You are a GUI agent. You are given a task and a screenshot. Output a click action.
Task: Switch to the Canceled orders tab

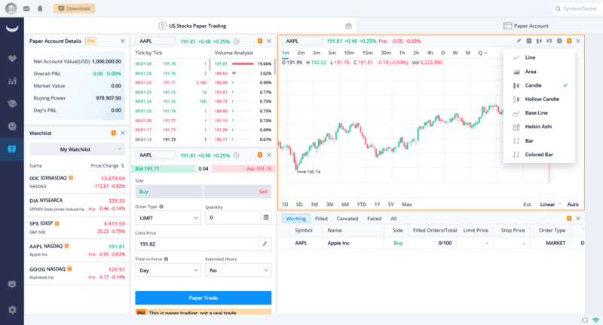pyautogui.click(x=347, y=219)
